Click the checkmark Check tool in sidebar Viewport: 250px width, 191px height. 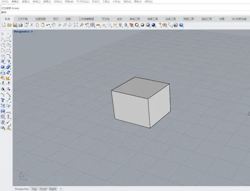click(x=8, y=122)
